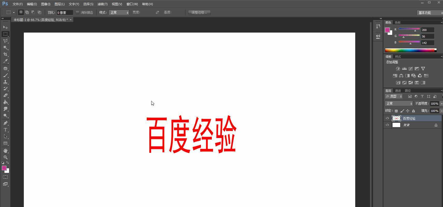Click the 羽化 input field
The height and width of the screenshot is (207, 443).
click(x=64, y=12)
